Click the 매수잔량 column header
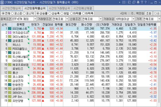The height and width of the screenshot is (107, 161). [x=87, y=25]
